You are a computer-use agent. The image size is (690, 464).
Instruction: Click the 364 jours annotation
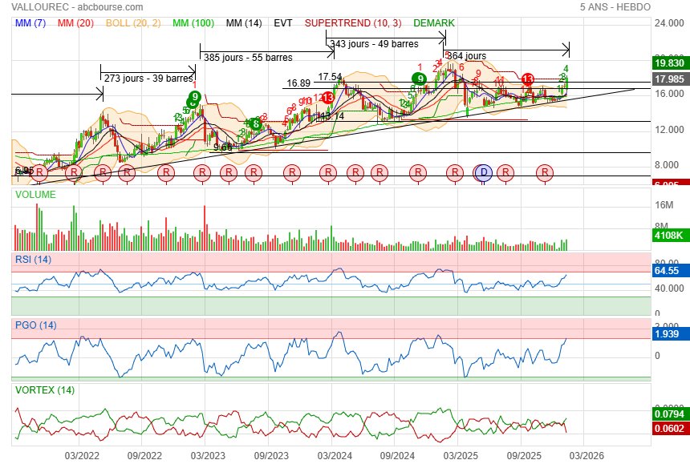pos(466,56)
